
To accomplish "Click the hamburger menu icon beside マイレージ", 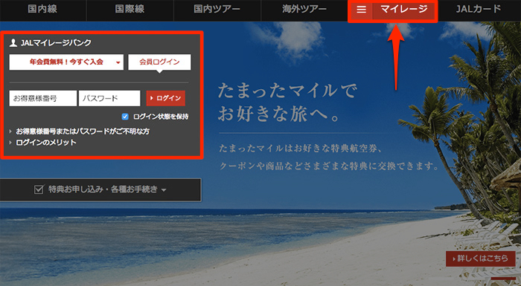I will (361, 10).
